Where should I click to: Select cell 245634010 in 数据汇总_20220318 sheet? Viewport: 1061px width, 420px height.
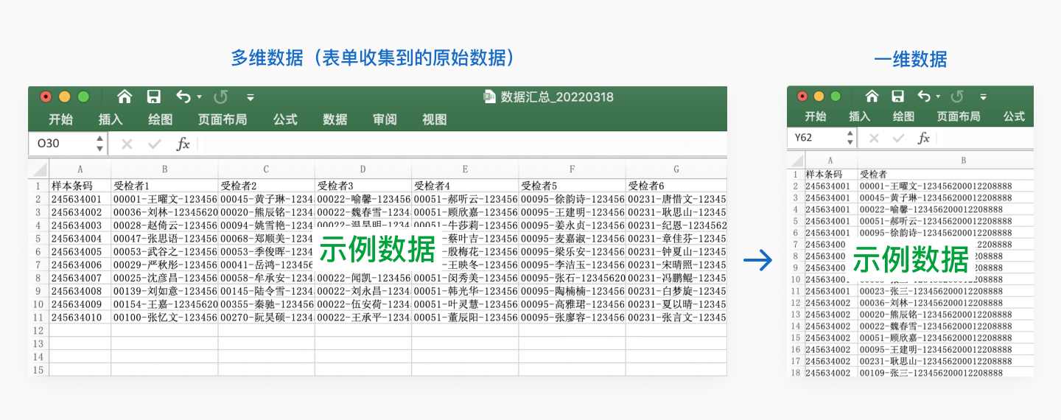80,318
